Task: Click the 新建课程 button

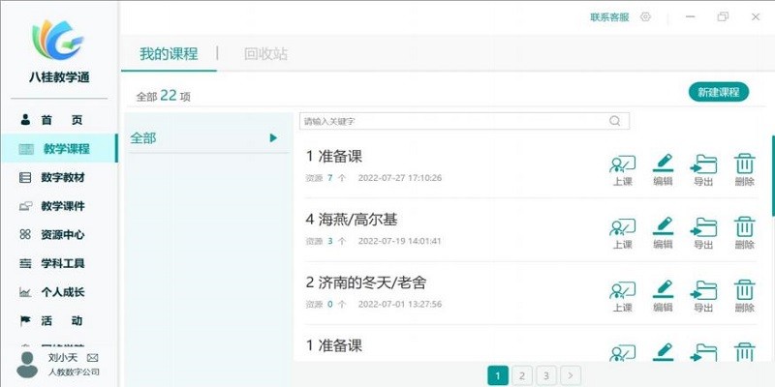Action: (719, 92)
